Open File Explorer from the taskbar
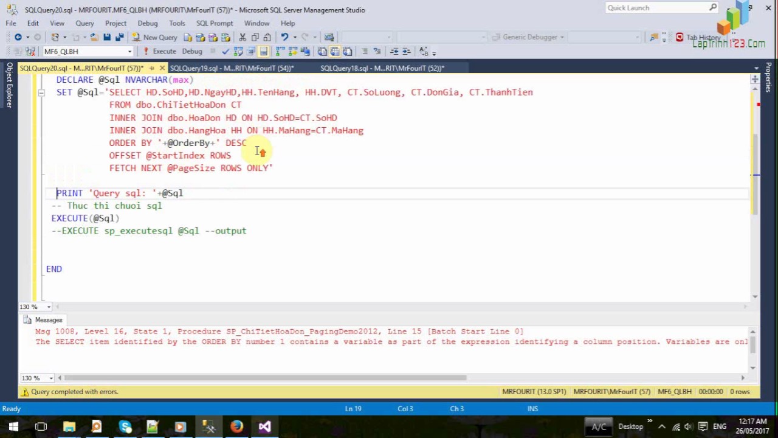Image resolution: width=778 pixels, height=438 pixels. pyautogui.click(x=69, y=426)
